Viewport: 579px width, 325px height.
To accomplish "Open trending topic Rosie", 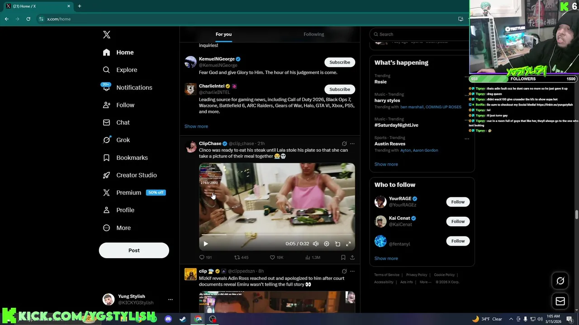I will 380,82.
